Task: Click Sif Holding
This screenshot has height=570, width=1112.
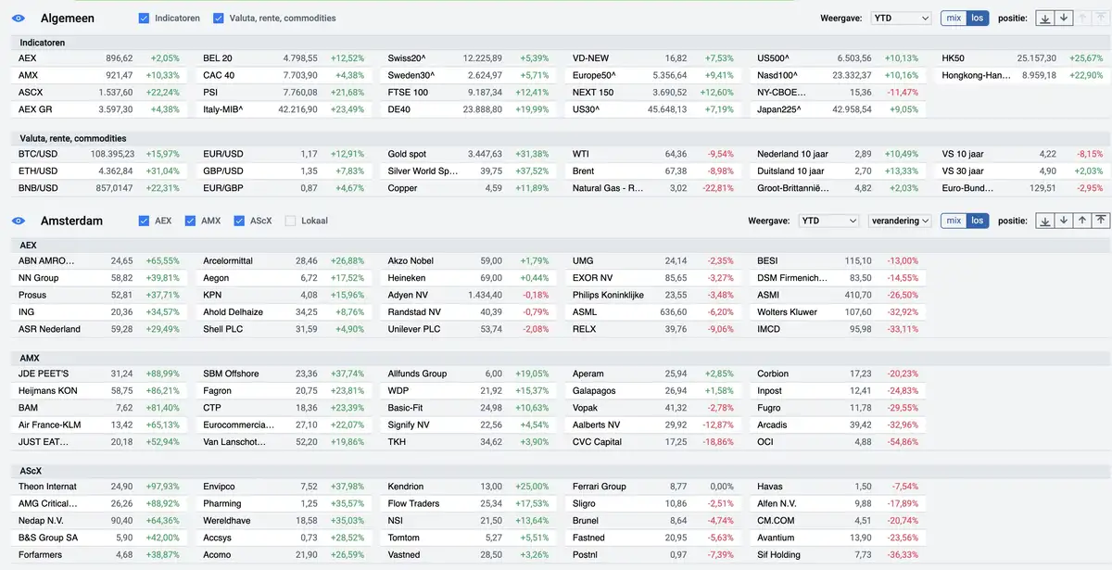Action: [780, 554]
